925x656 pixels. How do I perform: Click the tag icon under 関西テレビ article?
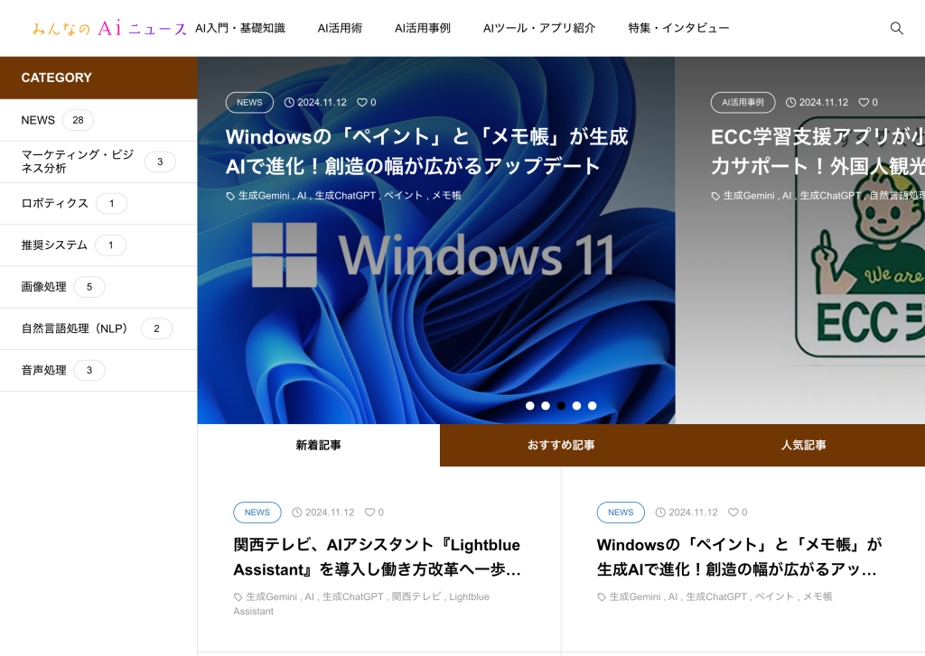coord(238,597)
